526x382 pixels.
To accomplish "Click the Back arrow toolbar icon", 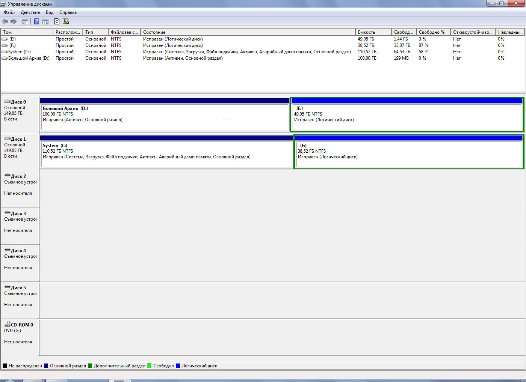I will coord(5,22).
